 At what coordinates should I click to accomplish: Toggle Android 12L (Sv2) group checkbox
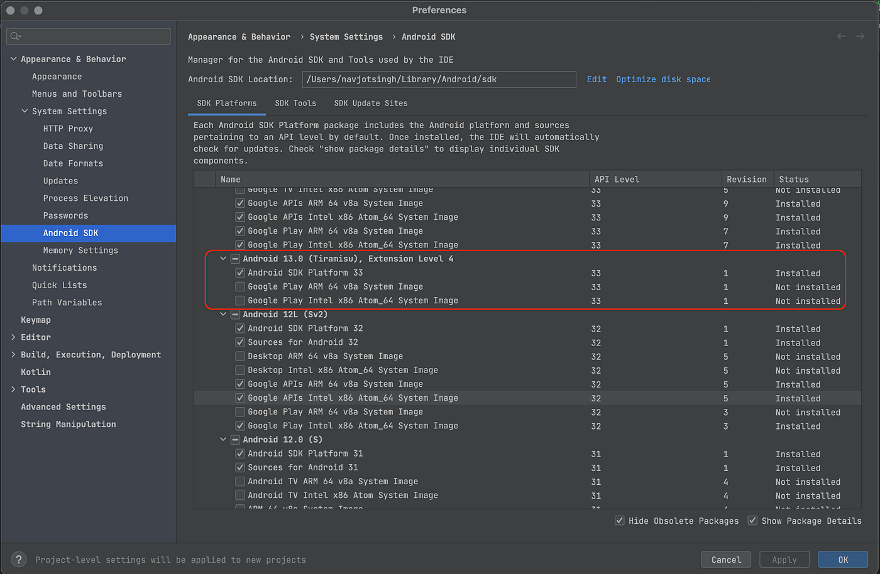click(x=235, y=314)
